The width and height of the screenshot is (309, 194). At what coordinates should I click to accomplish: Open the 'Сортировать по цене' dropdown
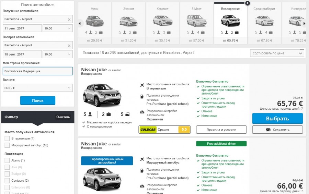(x=277, y=53)
